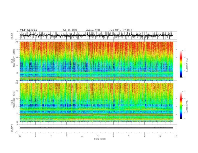Click time axis tick label '4'

82,136
